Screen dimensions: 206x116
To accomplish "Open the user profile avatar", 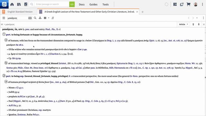I will point(195,4).
